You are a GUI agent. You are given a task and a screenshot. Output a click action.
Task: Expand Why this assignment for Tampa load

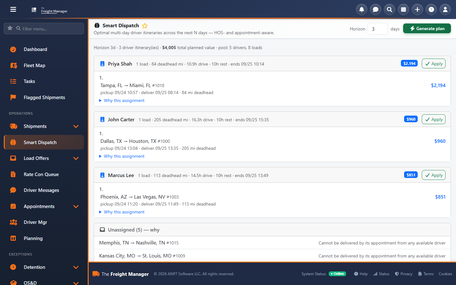[122, 100]
